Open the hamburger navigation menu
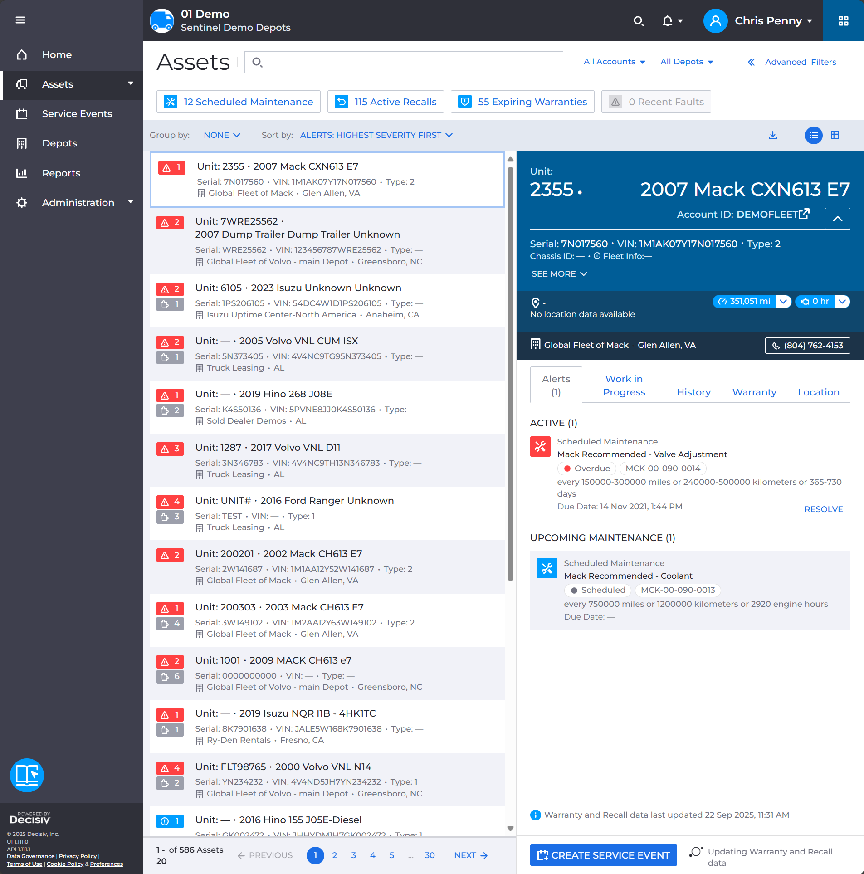This screenshot has width=864, height=874. (20, 20)
